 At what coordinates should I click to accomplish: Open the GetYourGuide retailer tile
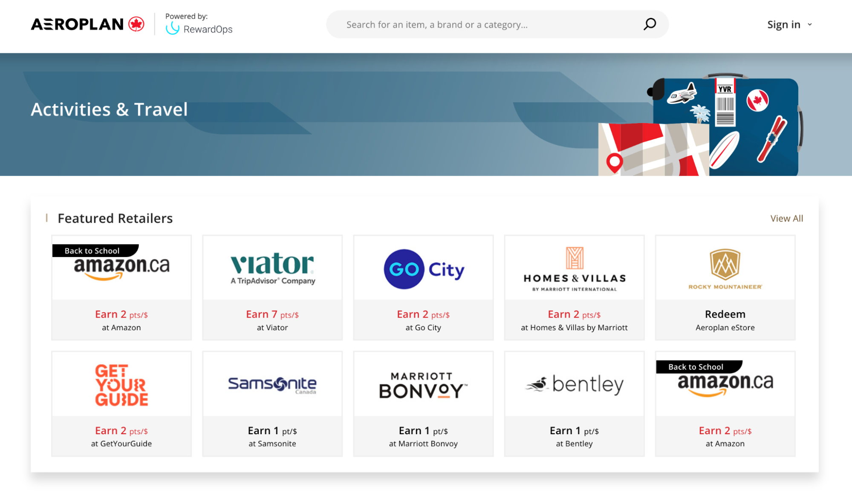pos(121,384)
